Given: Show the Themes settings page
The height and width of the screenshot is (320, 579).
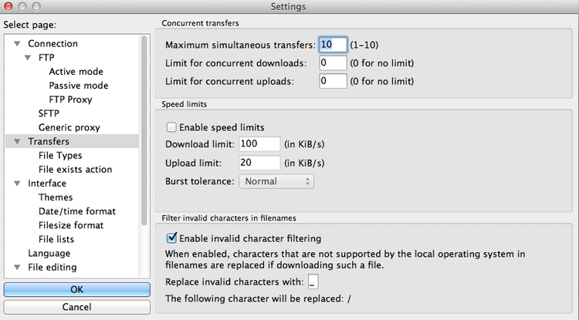Looking at the screenshot, I should tap(56, 197).
